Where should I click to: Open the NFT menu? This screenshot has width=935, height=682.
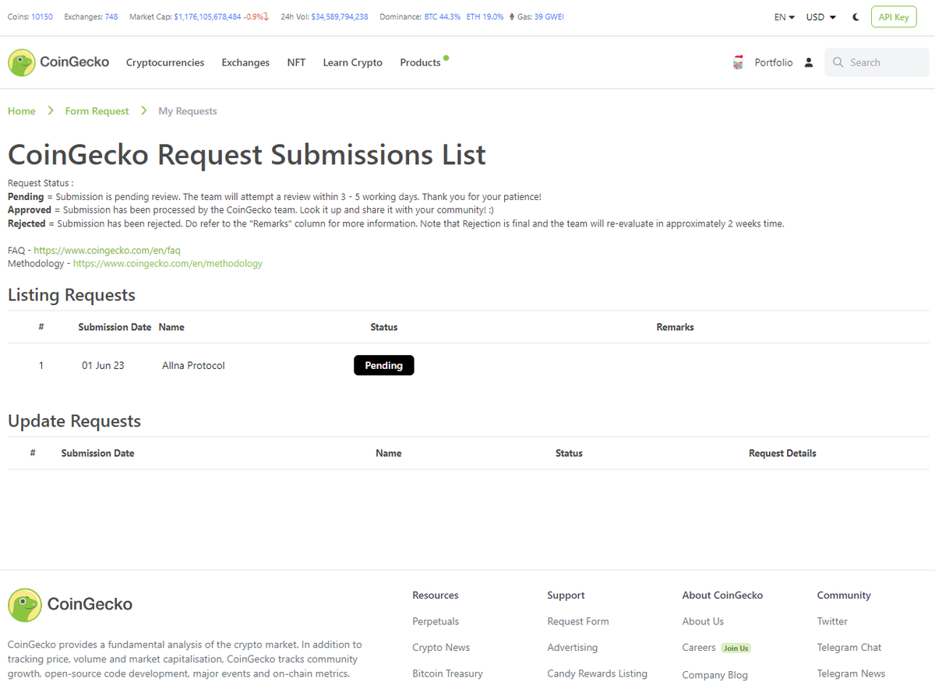(x=296, y=62)
